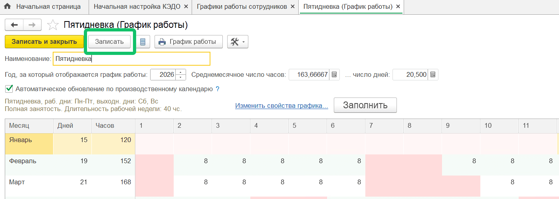Click Январь days cell 15

(72, 144)
